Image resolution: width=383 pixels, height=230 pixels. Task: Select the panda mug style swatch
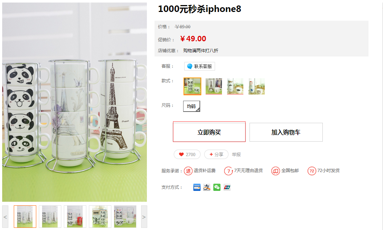pos(192,86)
